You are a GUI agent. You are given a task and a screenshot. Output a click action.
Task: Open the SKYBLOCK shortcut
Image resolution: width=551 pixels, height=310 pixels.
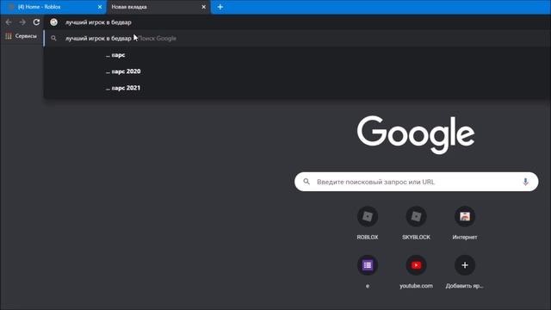416,216
